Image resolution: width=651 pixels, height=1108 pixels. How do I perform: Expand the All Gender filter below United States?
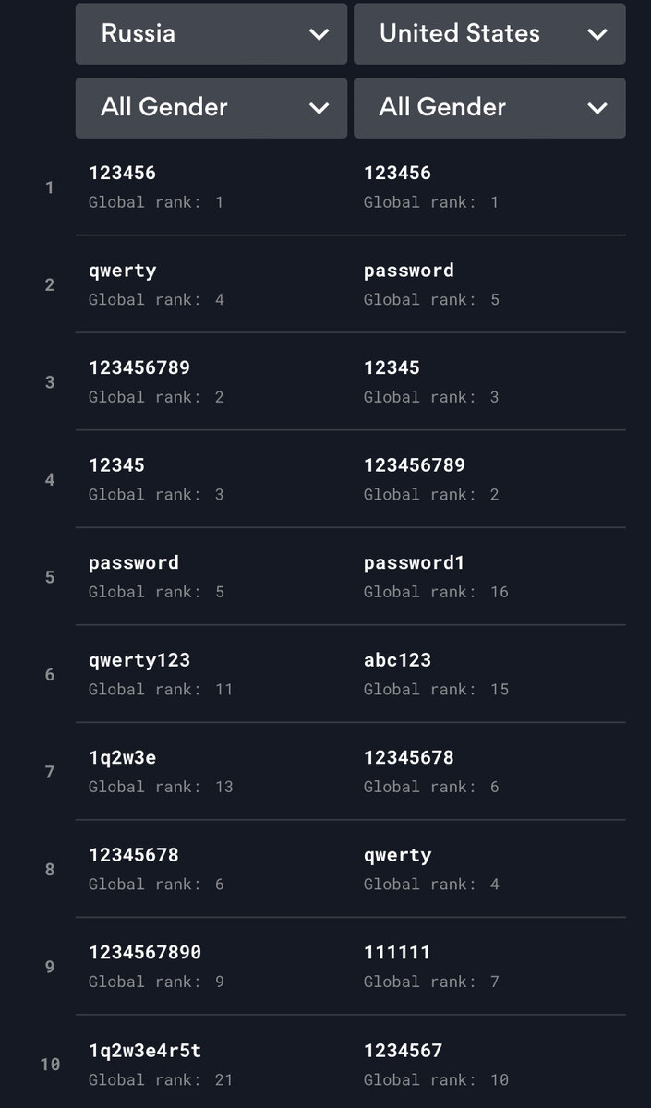click(488, 108)
